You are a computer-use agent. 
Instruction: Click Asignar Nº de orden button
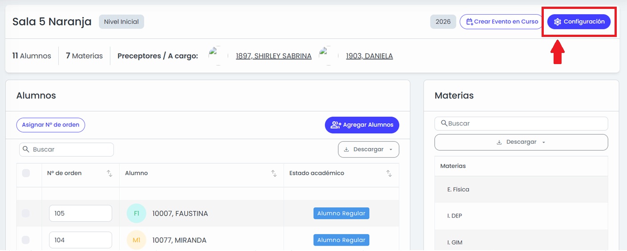pyautogui.click(x=51, y=125)
